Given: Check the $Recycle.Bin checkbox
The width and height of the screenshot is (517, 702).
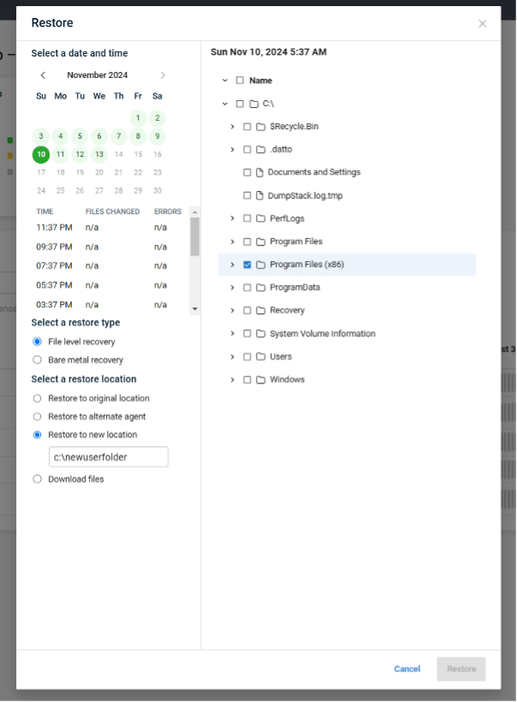Looking at the screenshot, I should (247, 127).
